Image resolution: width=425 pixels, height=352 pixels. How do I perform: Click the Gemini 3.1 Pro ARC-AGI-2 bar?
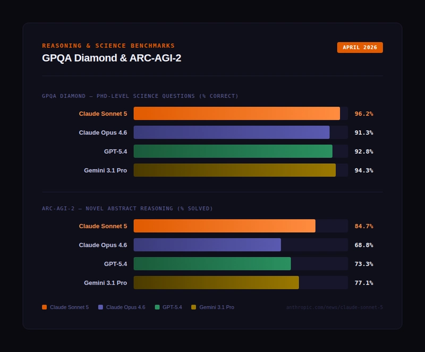(x=216, y=283)
